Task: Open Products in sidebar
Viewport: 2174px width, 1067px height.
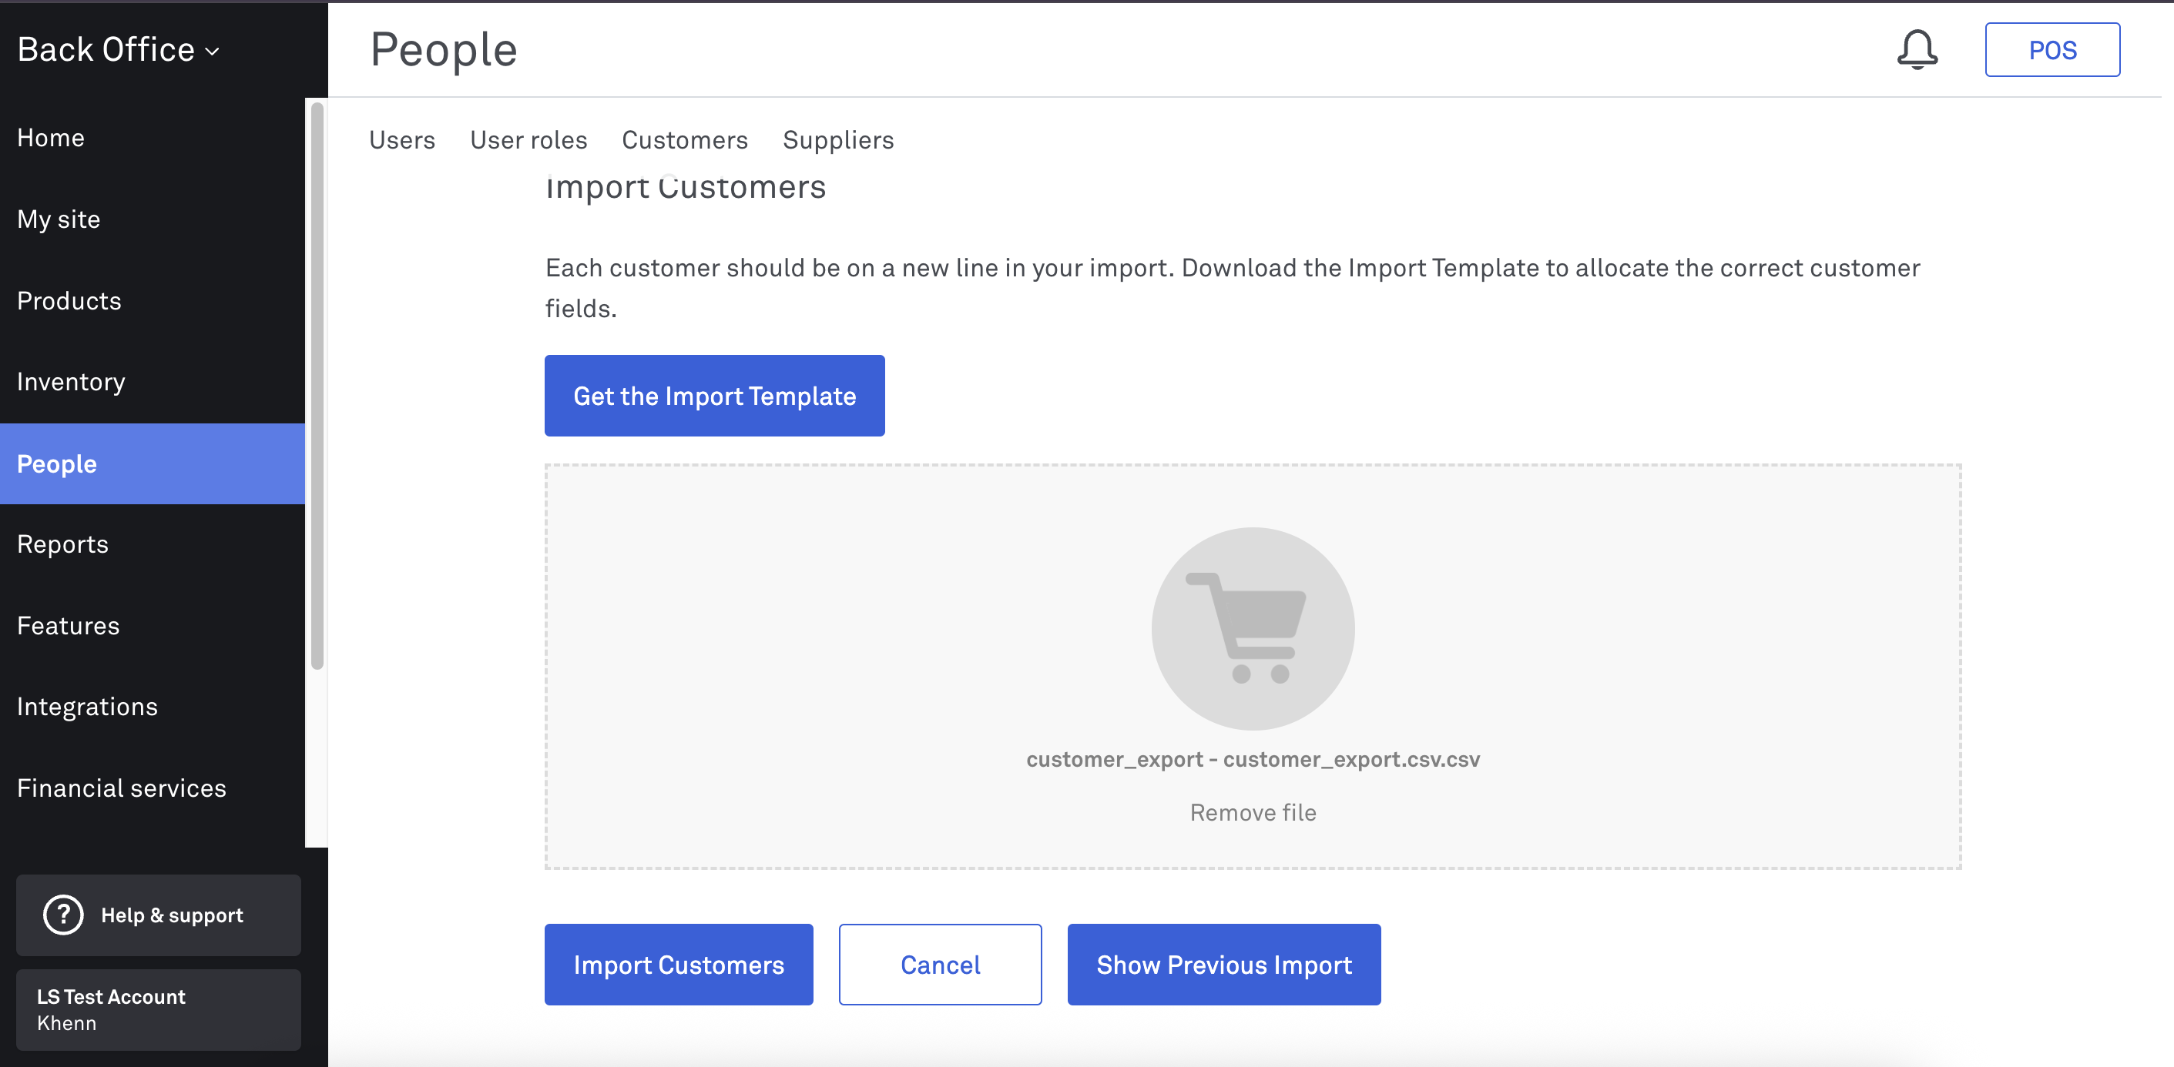Action: (152, 300)
